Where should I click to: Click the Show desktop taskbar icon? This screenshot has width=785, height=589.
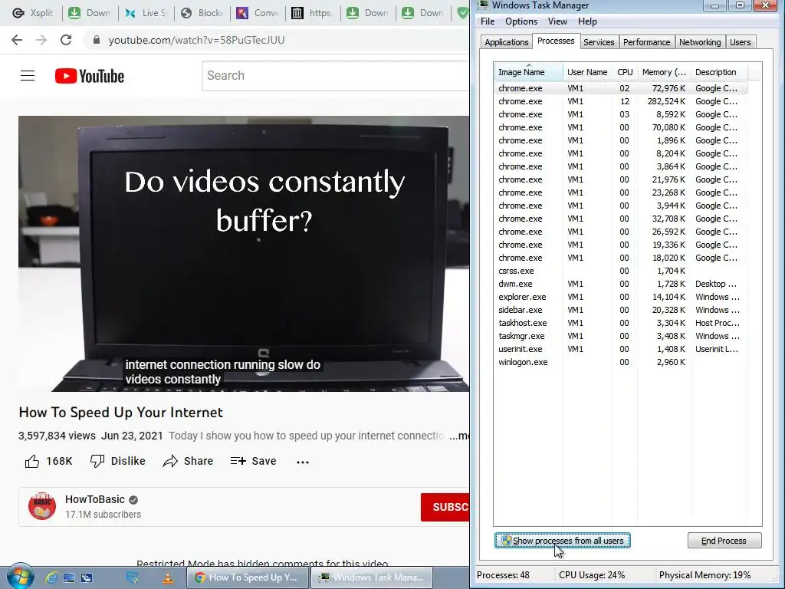click(69, 578)
